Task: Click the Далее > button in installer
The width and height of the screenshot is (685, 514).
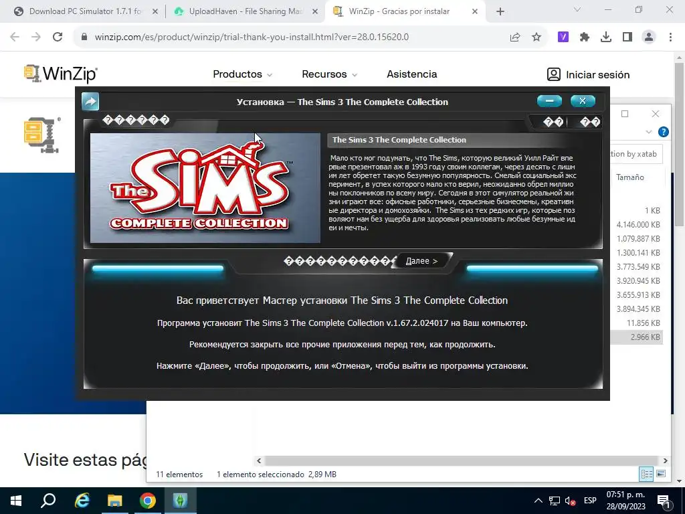Action: coord(421,261)
